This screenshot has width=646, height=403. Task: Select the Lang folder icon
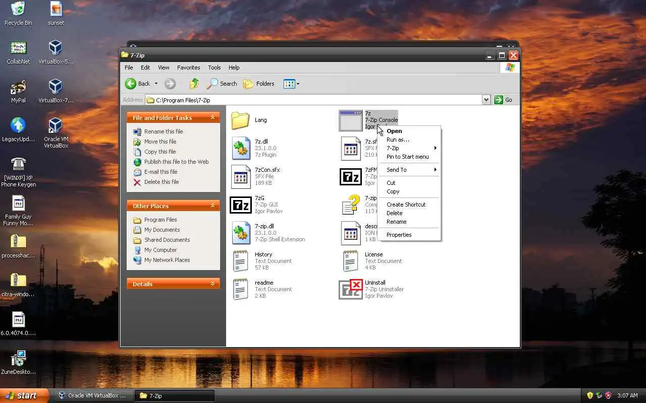(241, 120)
